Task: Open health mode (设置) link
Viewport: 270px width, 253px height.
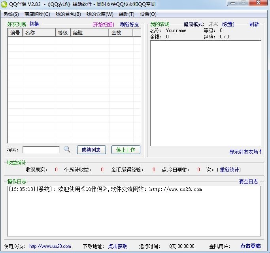Action: click(228, 25)
